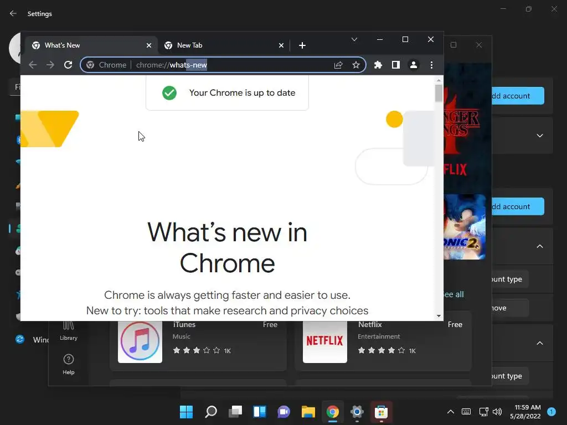Close the New Tab tab
Screen dimensions: 567x425
tap(281, 45)
